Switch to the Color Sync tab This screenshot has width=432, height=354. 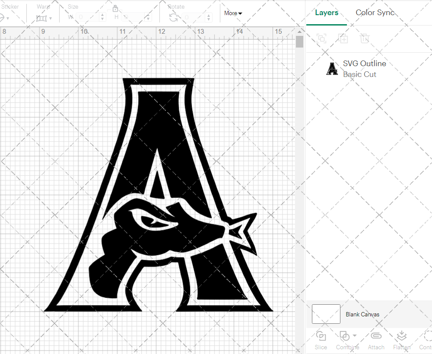pyautogui.click(x=375, y=13)
